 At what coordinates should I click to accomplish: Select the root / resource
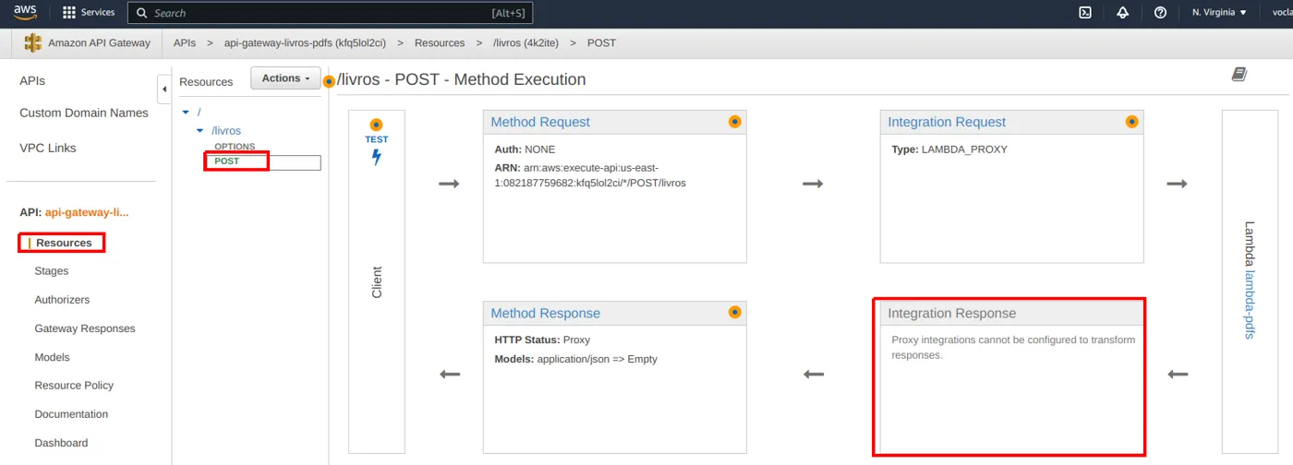pos(199,113)
